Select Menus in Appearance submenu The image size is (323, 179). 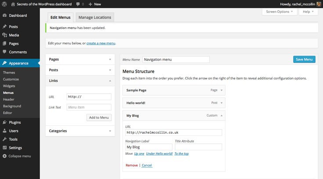point(8,93)
